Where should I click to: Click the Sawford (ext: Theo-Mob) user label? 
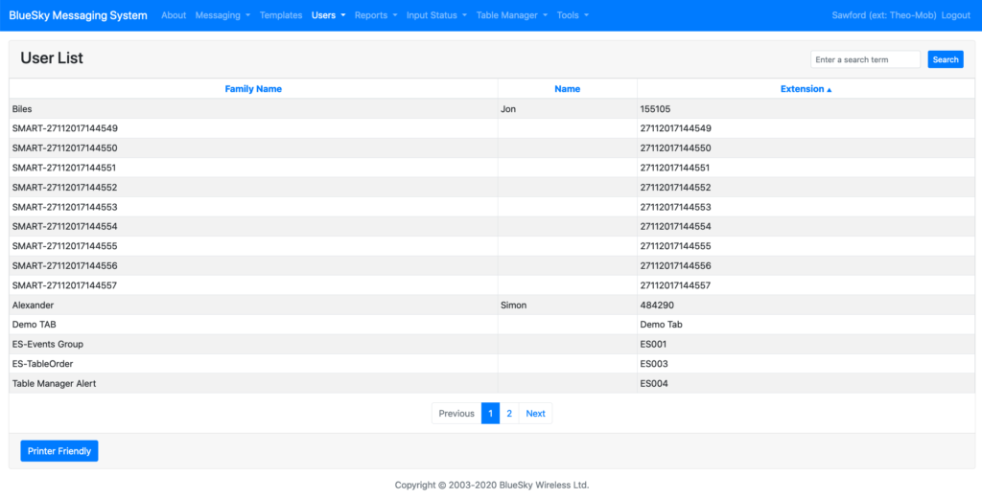click(x=883, y=15)
